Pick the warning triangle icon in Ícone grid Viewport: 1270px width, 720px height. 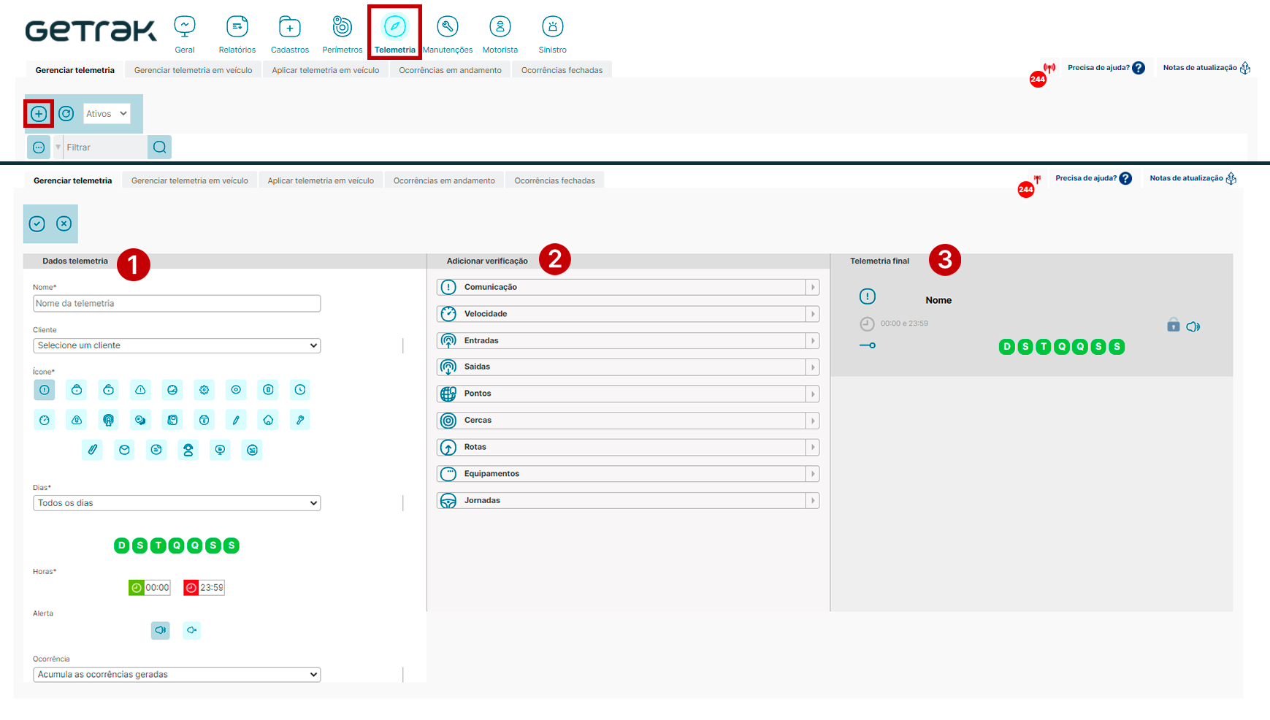coord(141,390)
